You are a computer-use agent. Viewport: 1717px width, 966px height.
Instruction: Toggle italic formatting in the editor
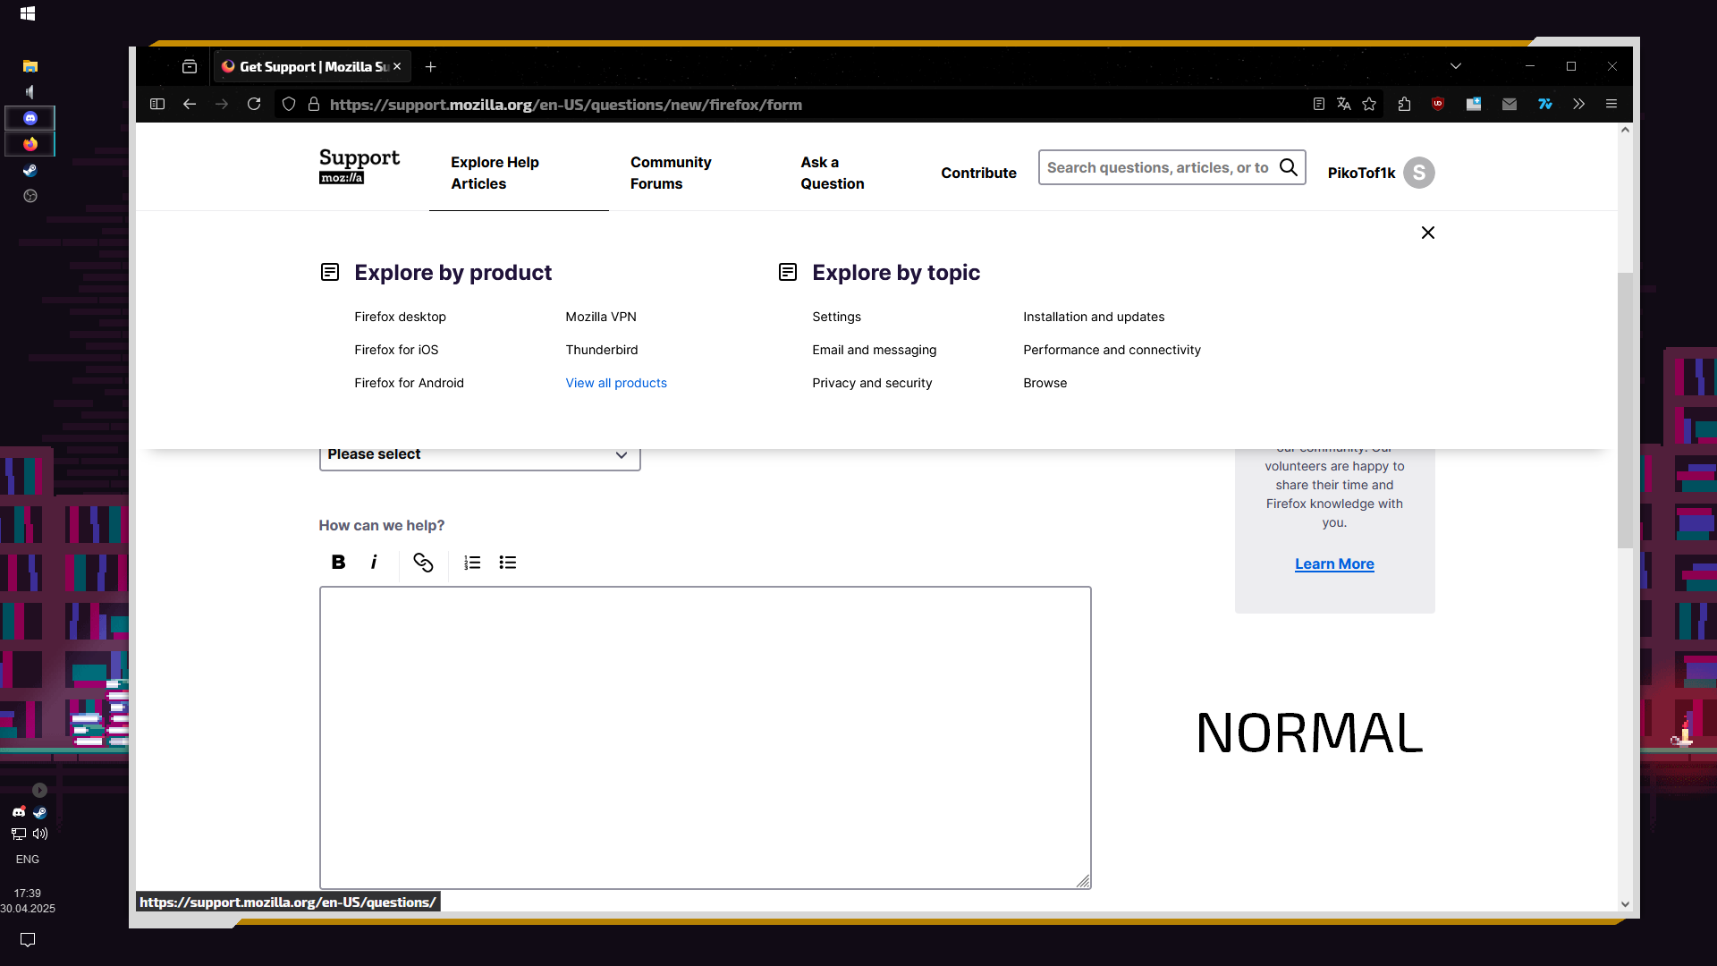(374, 562)
